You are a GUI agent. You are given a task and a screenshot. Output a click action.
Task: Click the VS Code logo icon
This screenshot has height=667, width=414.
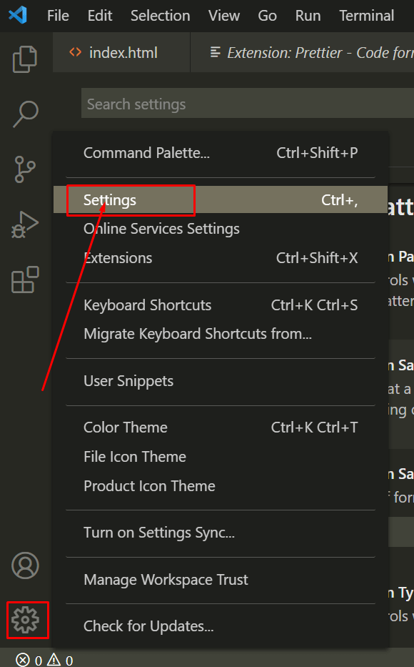point(18,15)
